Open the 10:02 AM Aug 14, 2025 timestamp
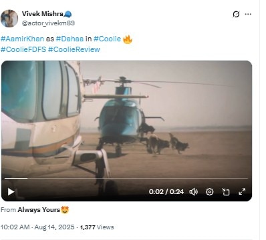Image resolution: width=266 pixels, height=240 pixels. point(37,227)
